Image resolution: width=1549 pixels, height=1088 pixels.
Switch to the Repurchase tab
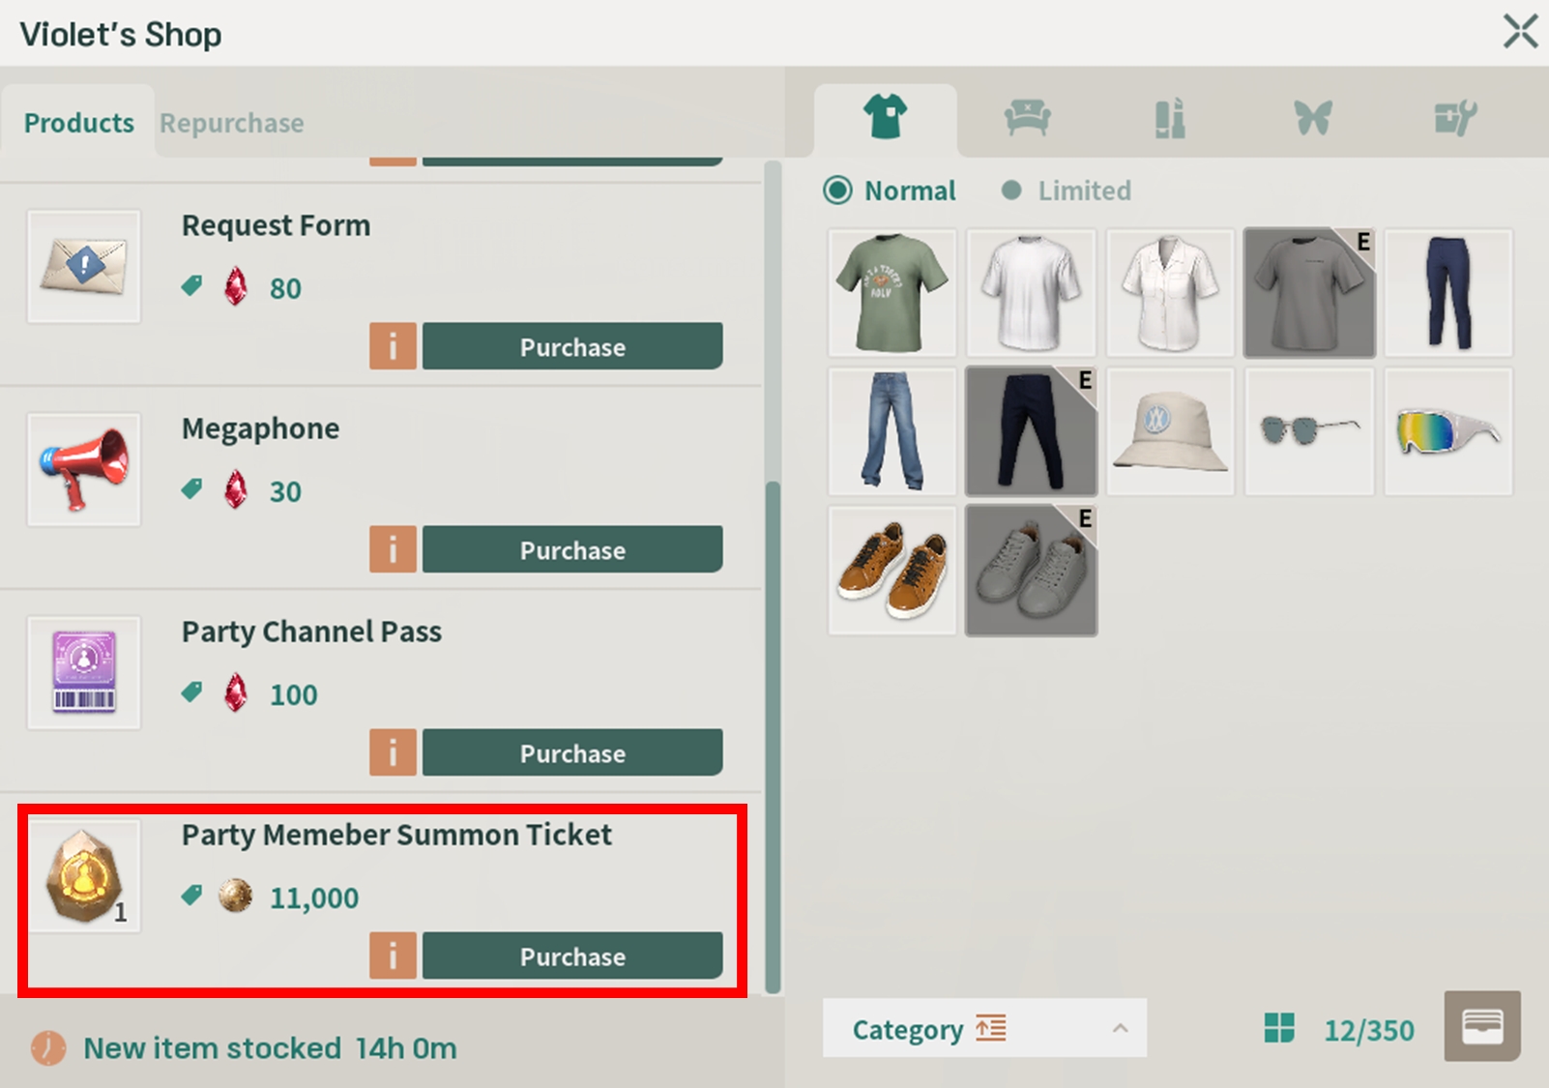point(231,123)
